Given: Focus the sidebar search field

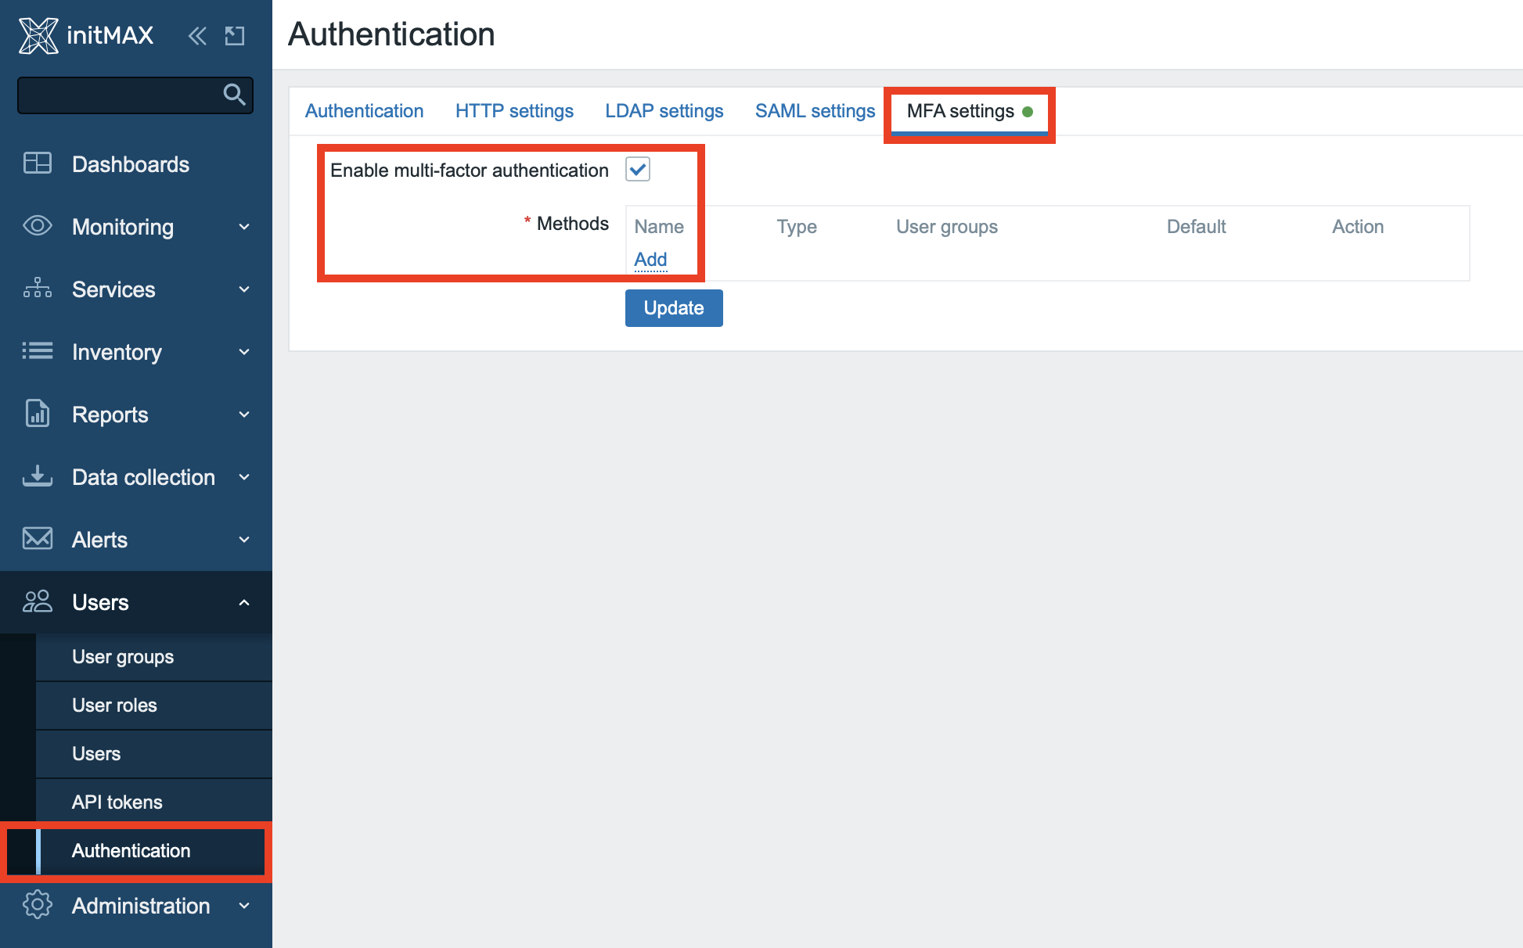Looking at the screenshot, I should coord(117,95).
